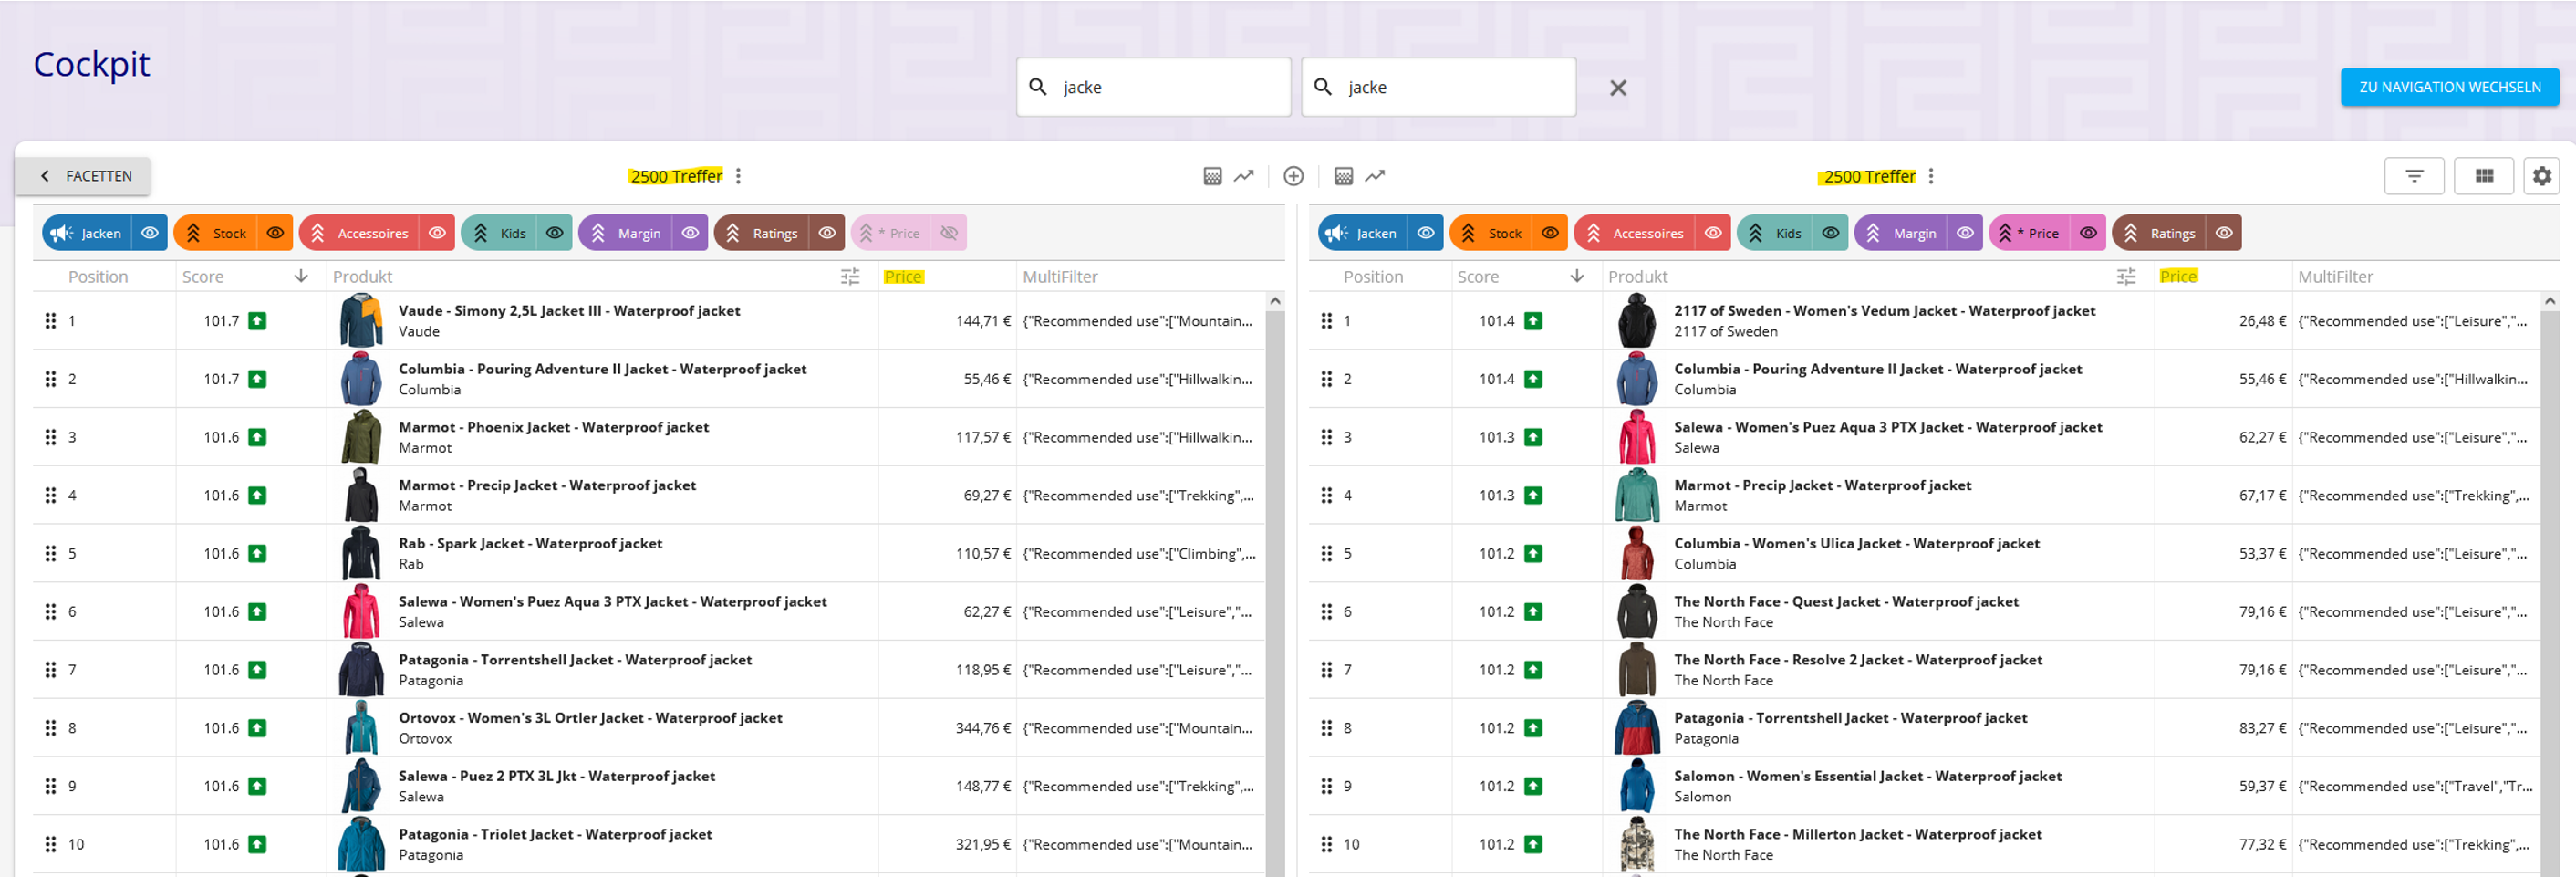Click green score arrow of Ortovox Ortler row
This screenshot has height=877, width=2576.
258,728
